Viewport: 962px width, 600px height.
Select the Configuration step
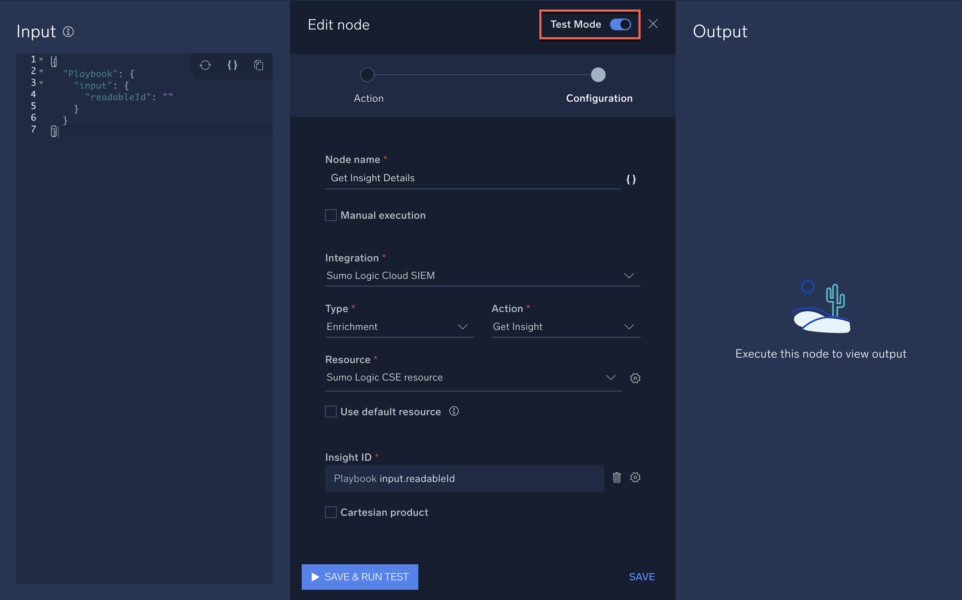598,75
